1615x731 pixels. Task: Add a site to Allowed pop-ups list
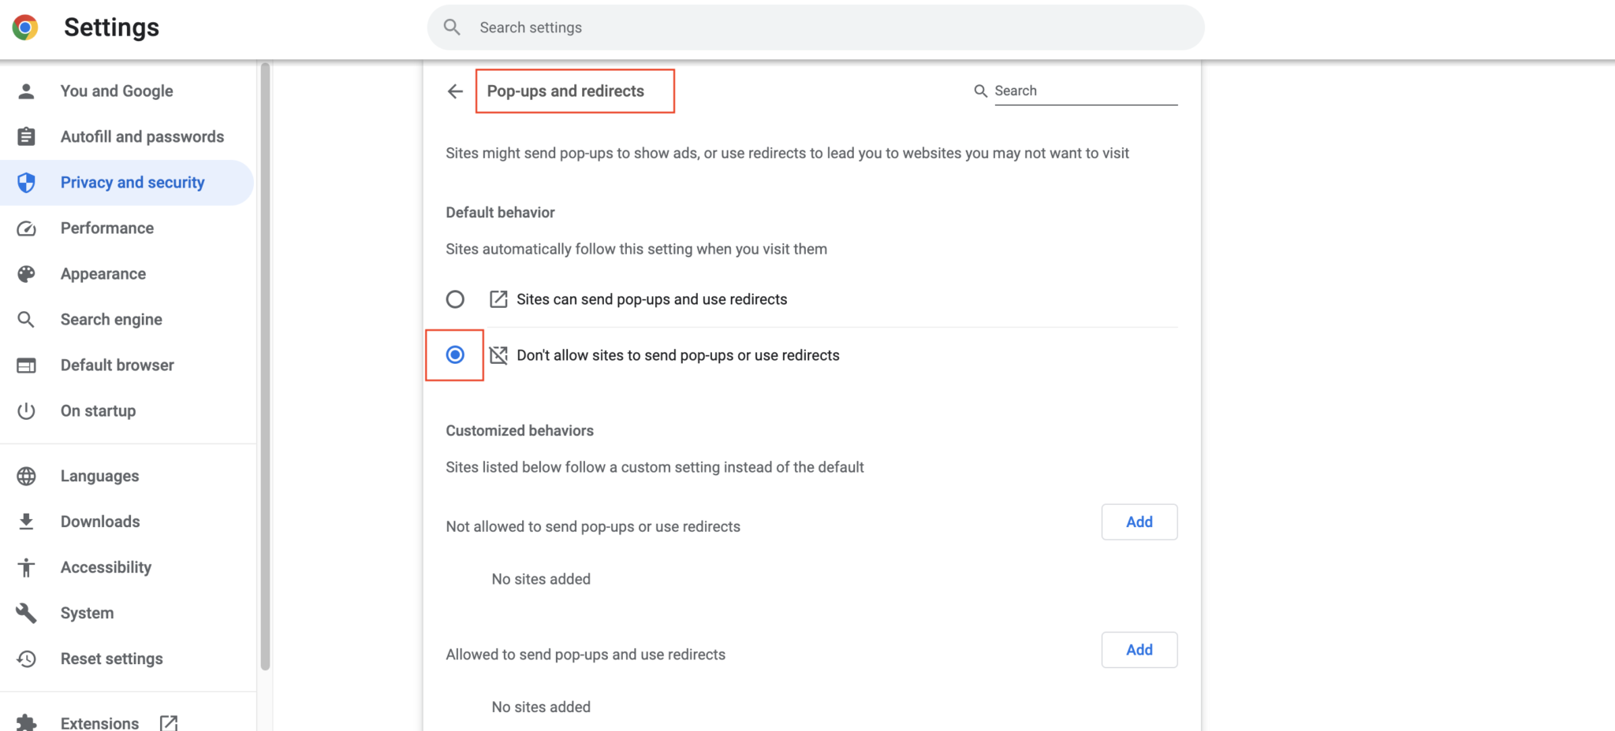1139,650
